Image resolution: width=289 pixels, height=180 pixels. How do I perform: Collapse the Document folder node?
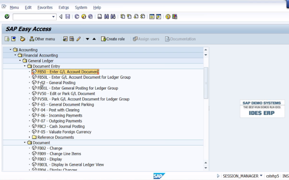coord(25,143)
